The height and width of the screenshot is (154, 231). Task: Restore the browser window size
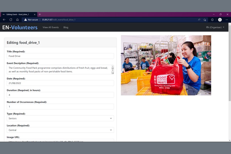tap(221, 14)
